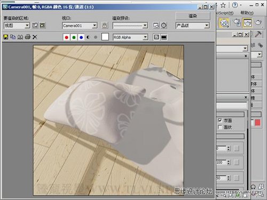This screenshot has height=200, width=267.
Task: Print the rendered image
Action: tap(28, 37)
